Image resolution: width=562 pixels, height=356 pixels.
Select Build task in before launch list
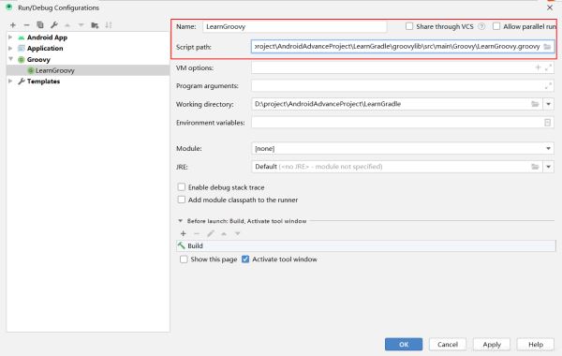[x=366, y=245]
